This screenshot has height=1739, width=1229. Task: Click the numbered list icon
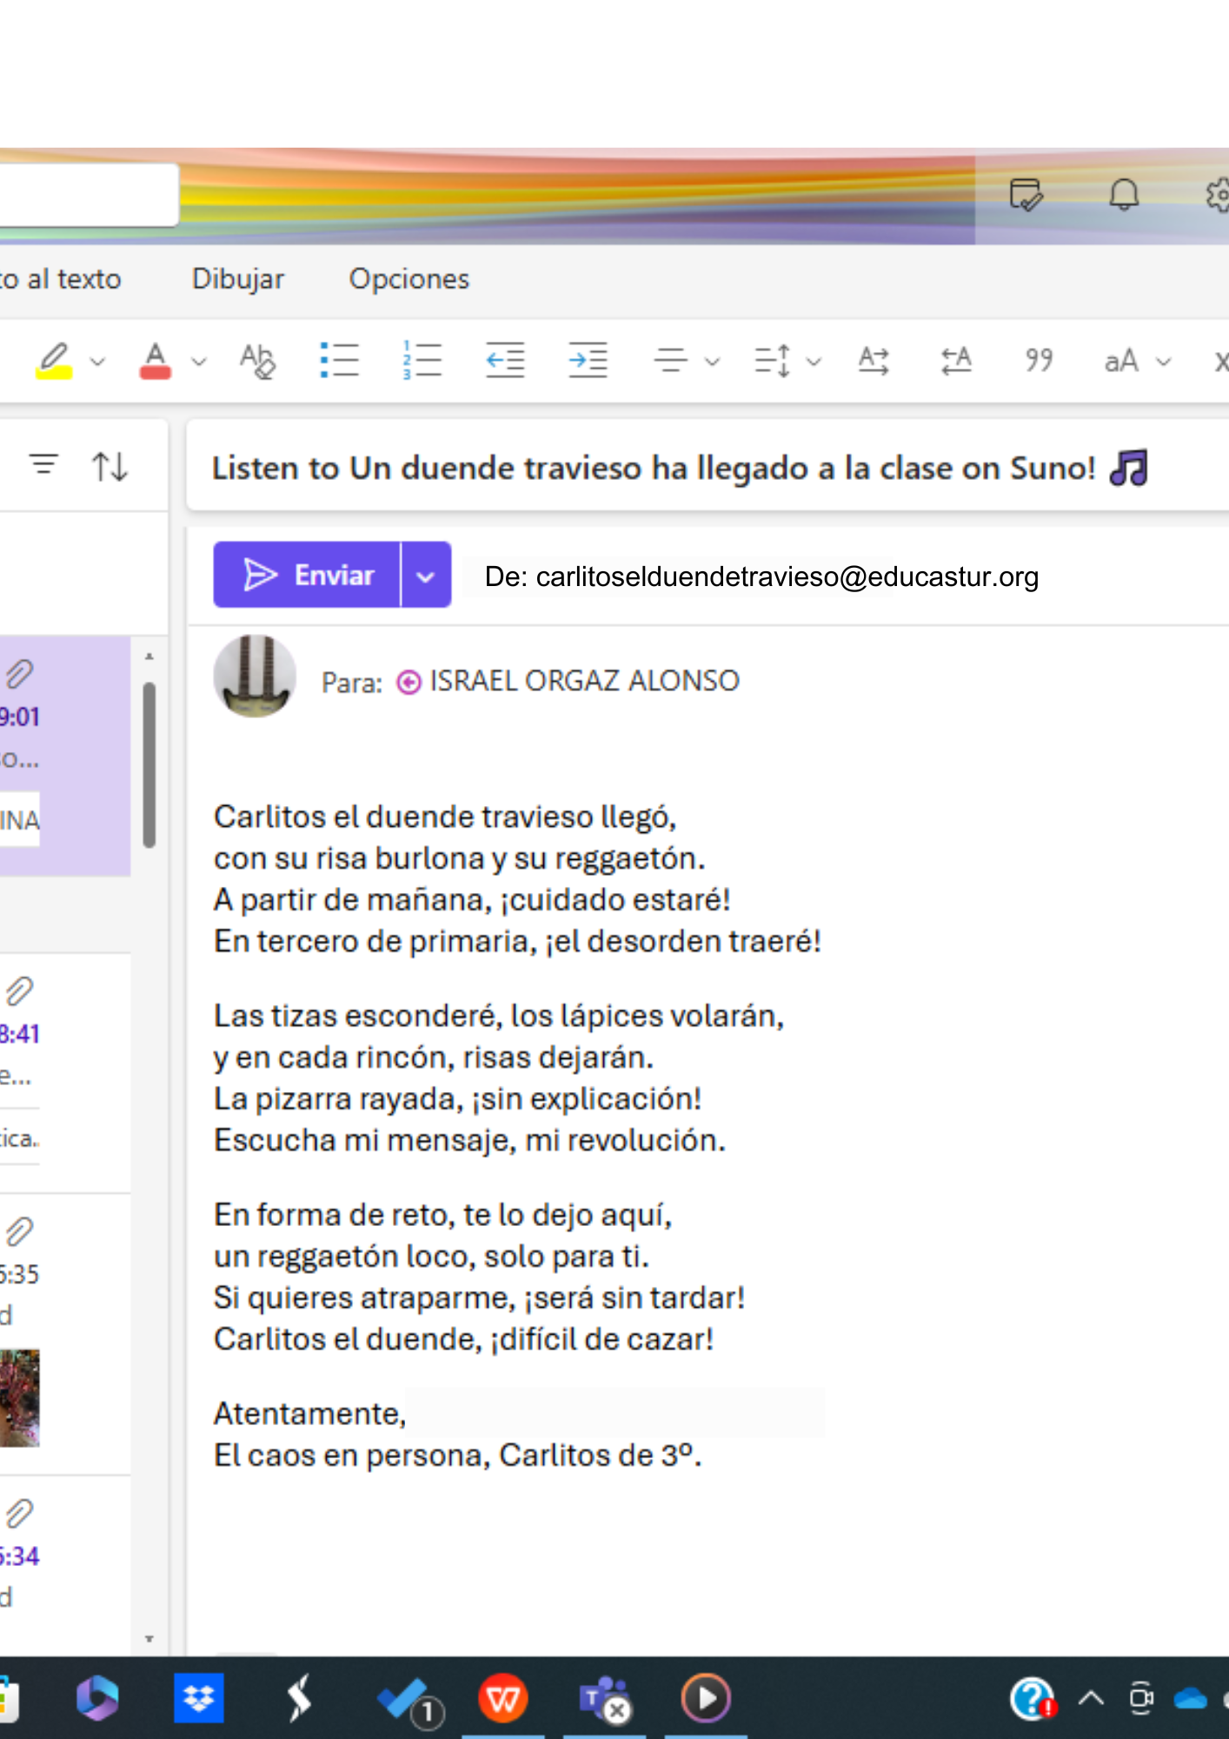click(x=422, y=360)
